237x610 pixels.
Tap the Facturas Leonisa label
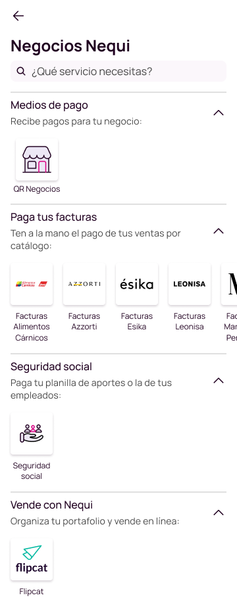pyautogui.click(x=190, y=321)
